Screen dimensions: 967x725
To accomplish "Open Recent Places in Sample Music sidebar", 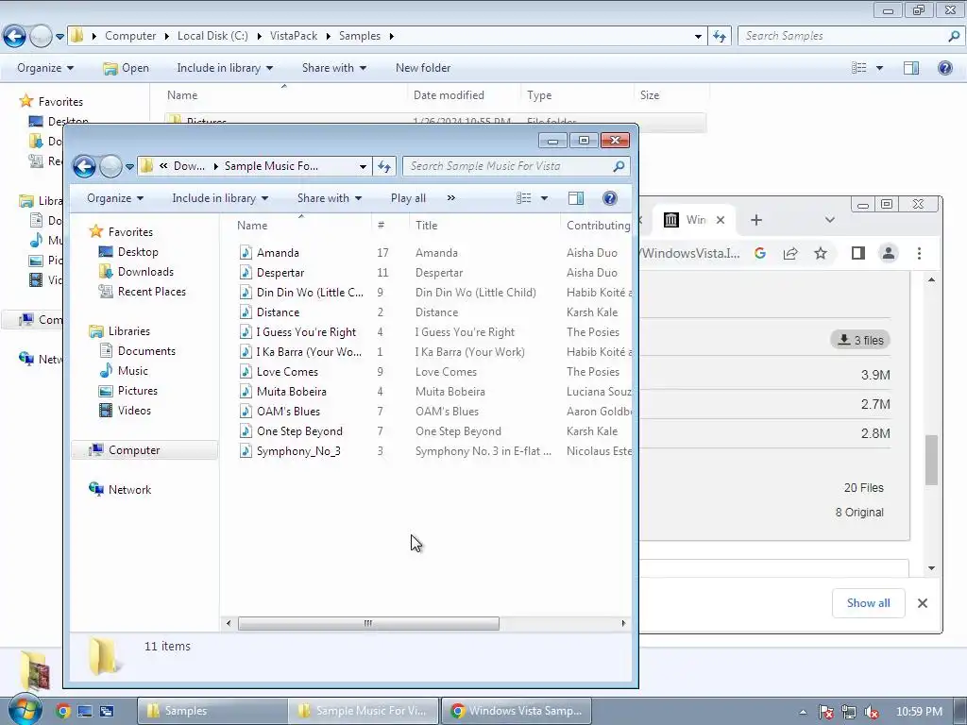I will (x=152, y=292).
